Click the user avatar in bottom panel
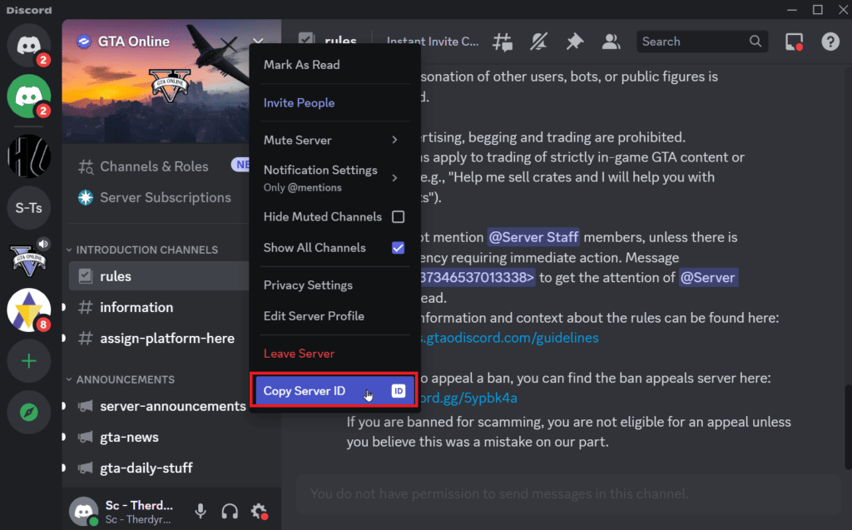 83,511
